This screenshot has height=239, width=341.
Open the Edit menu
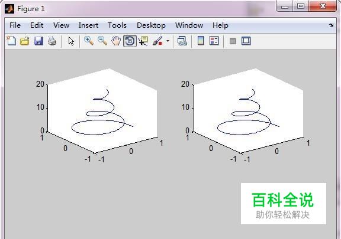[37, 25]
